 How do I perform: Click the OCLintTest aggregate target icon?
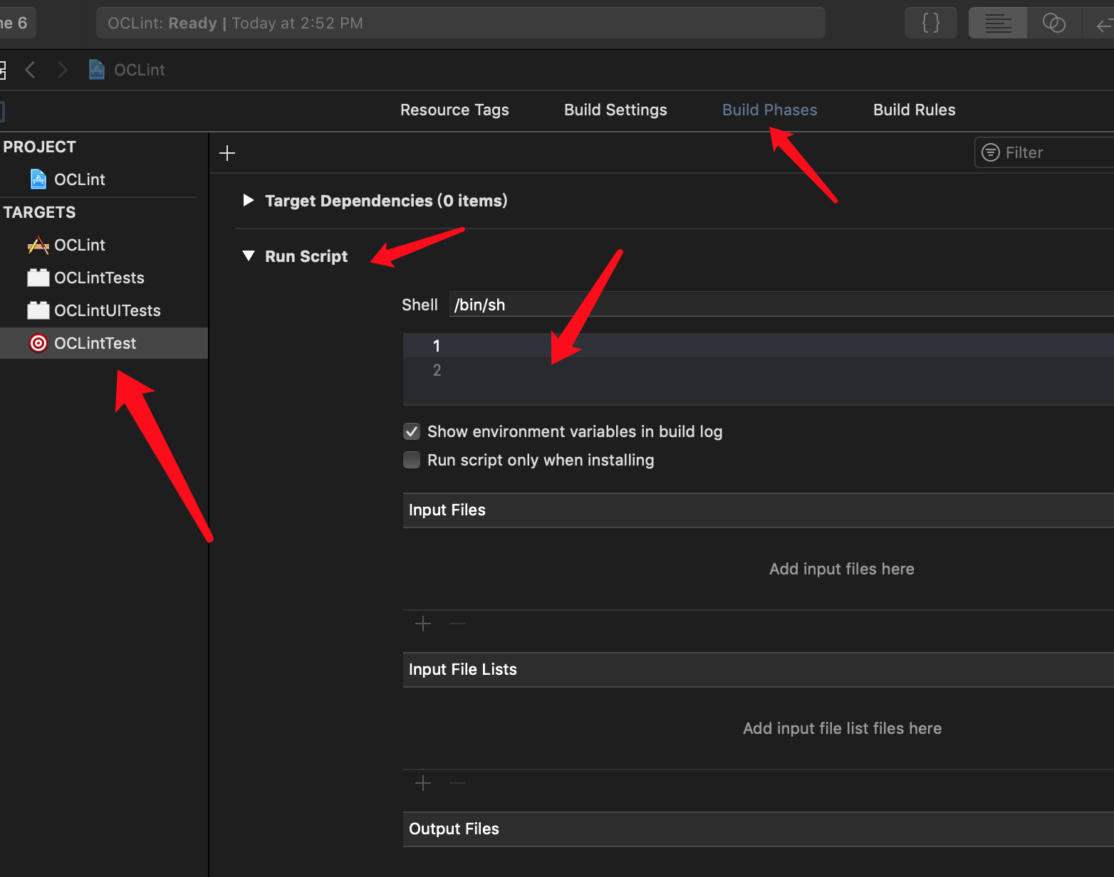coord(38,343)
